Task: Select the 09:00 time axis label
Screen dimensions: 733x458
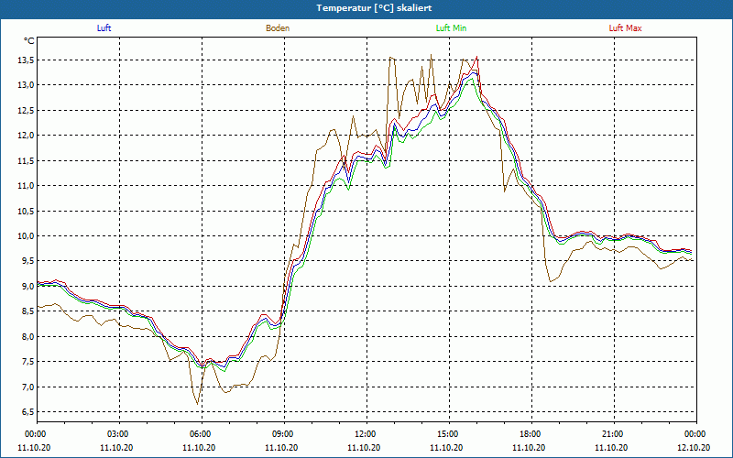Action: 283,434
